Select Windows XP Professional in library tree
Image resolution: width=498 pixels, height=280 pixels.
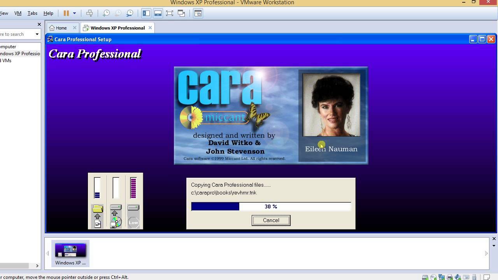pos(20,54)
